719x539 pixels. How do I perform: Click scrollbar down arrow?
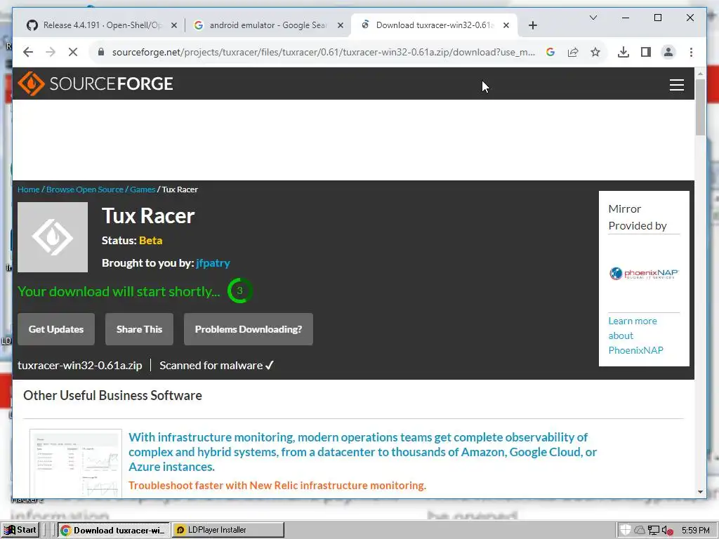point(700,492)
